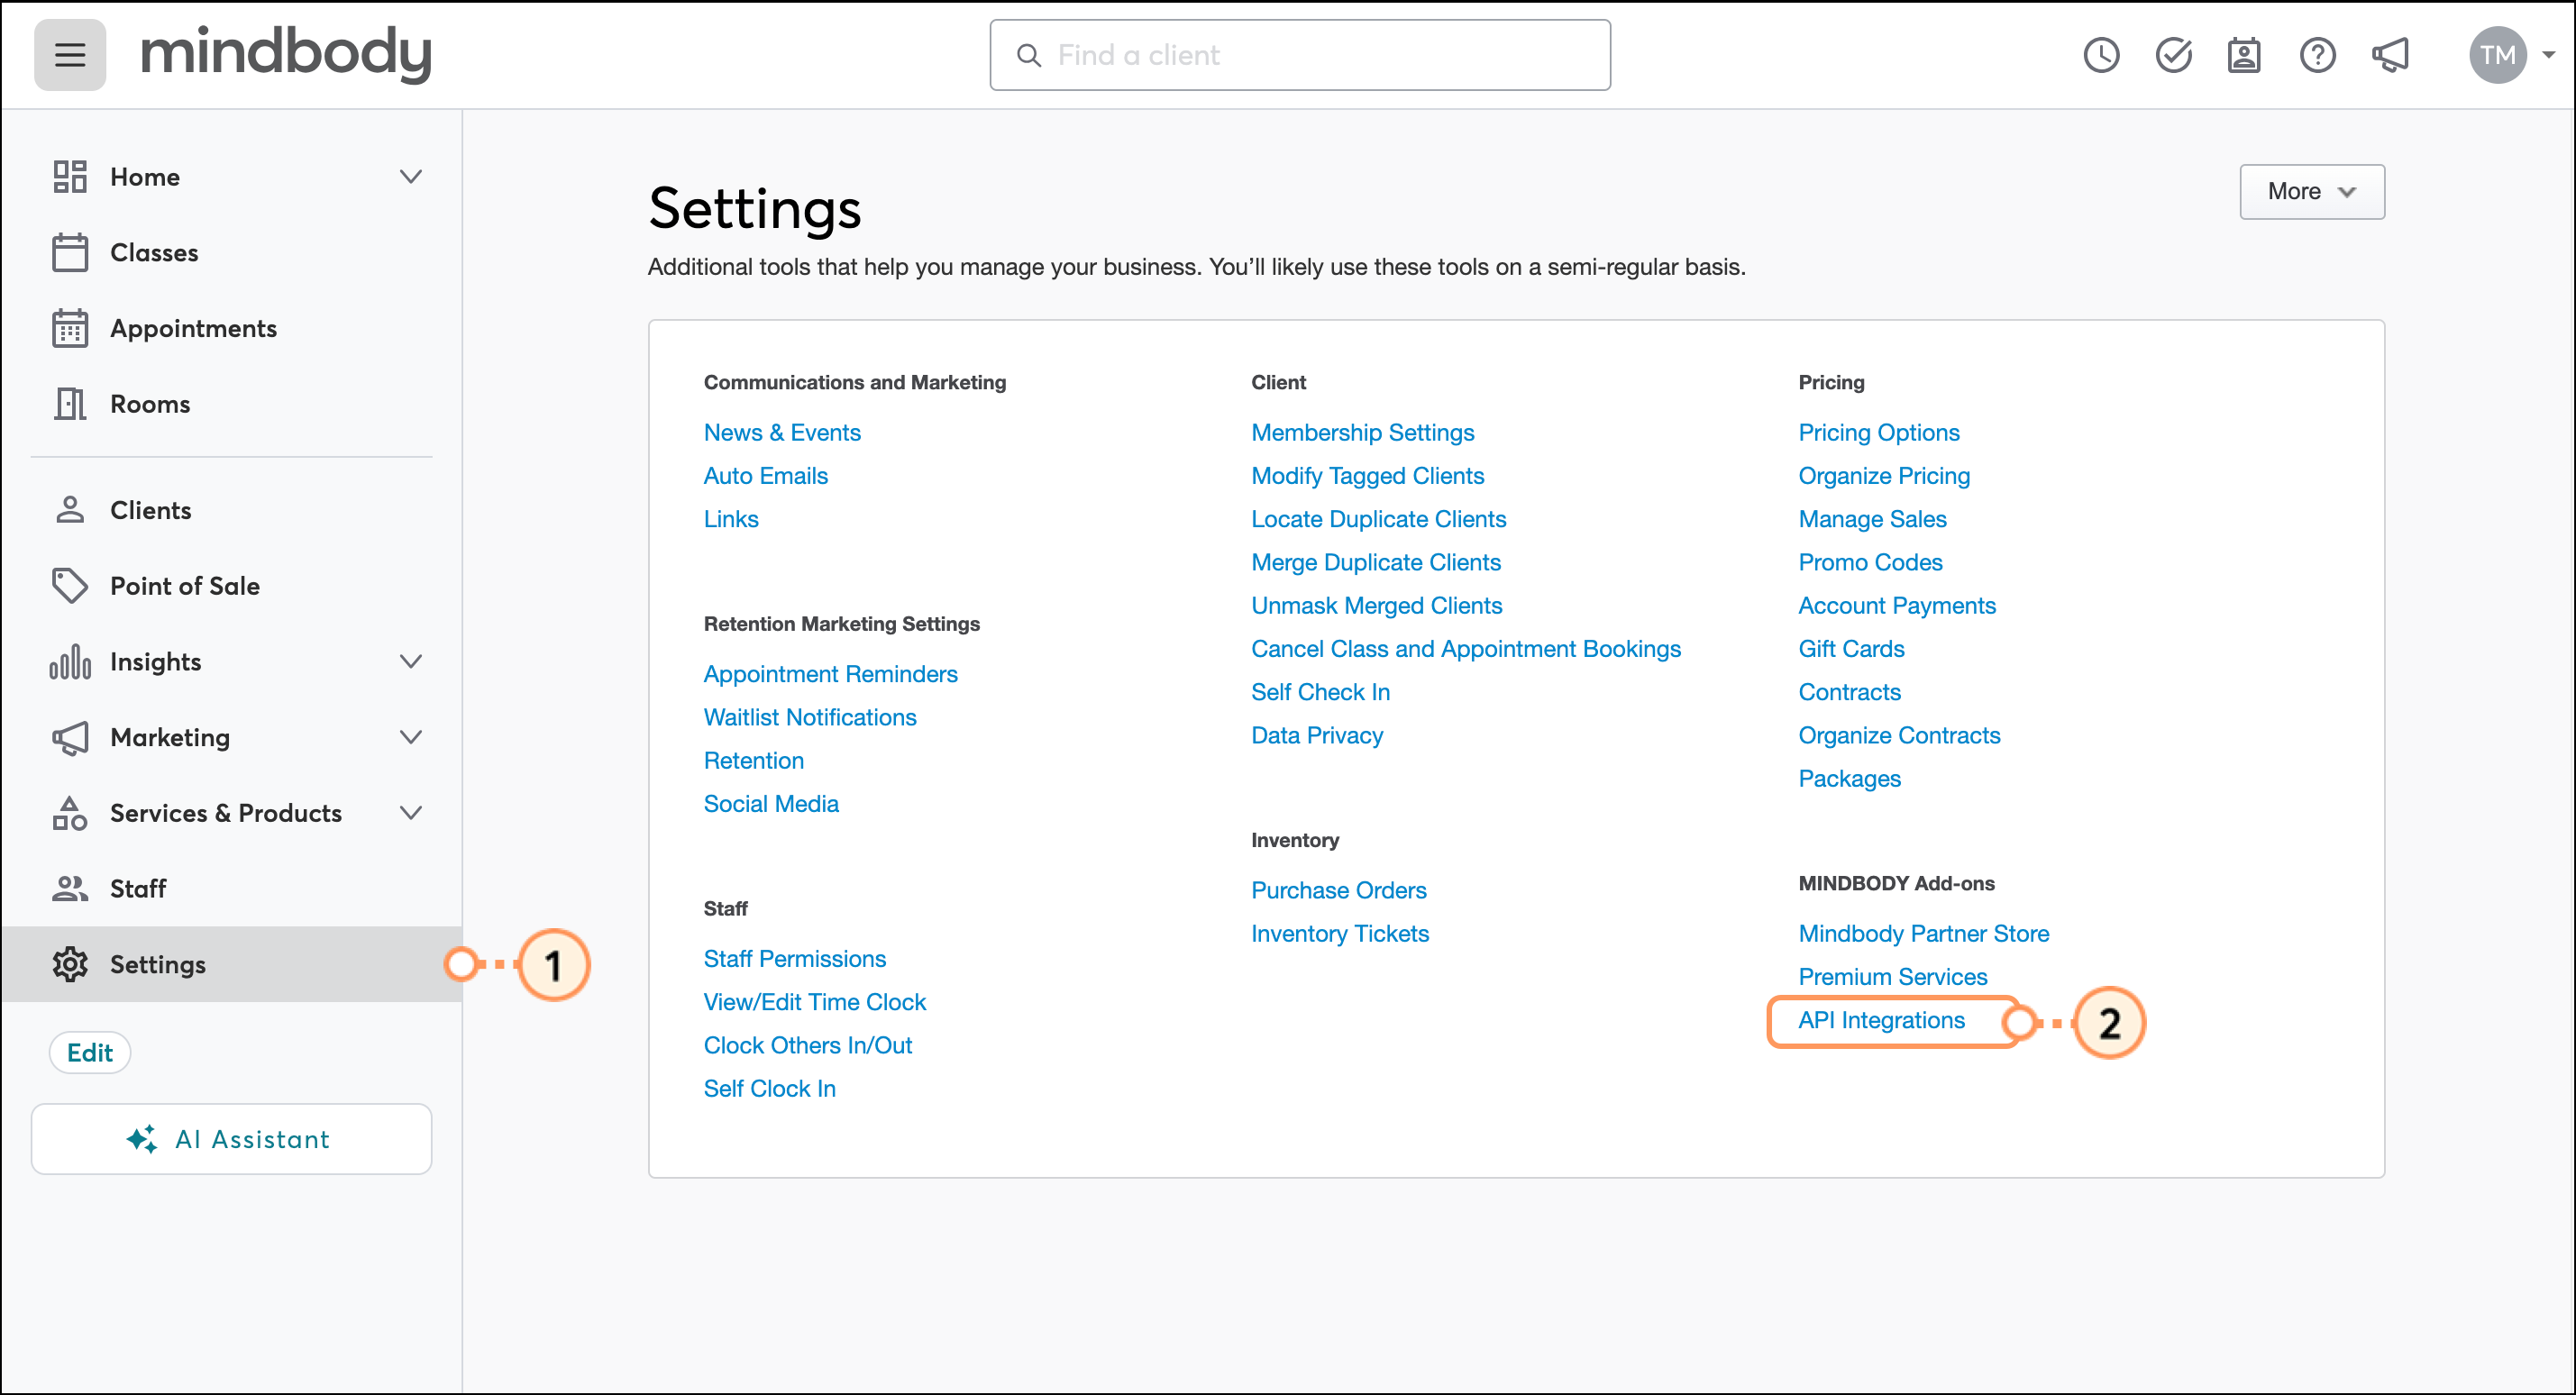Open Organize Contracts link
Viewport: 2576px width, 1395px height.
1899,736
